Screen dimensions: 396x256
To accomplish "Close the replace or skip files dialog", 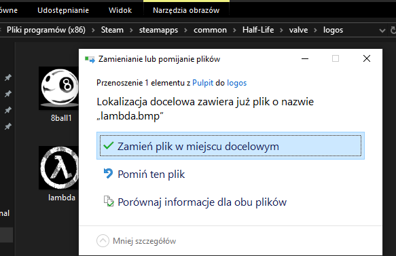I will [x=367, y=58].
